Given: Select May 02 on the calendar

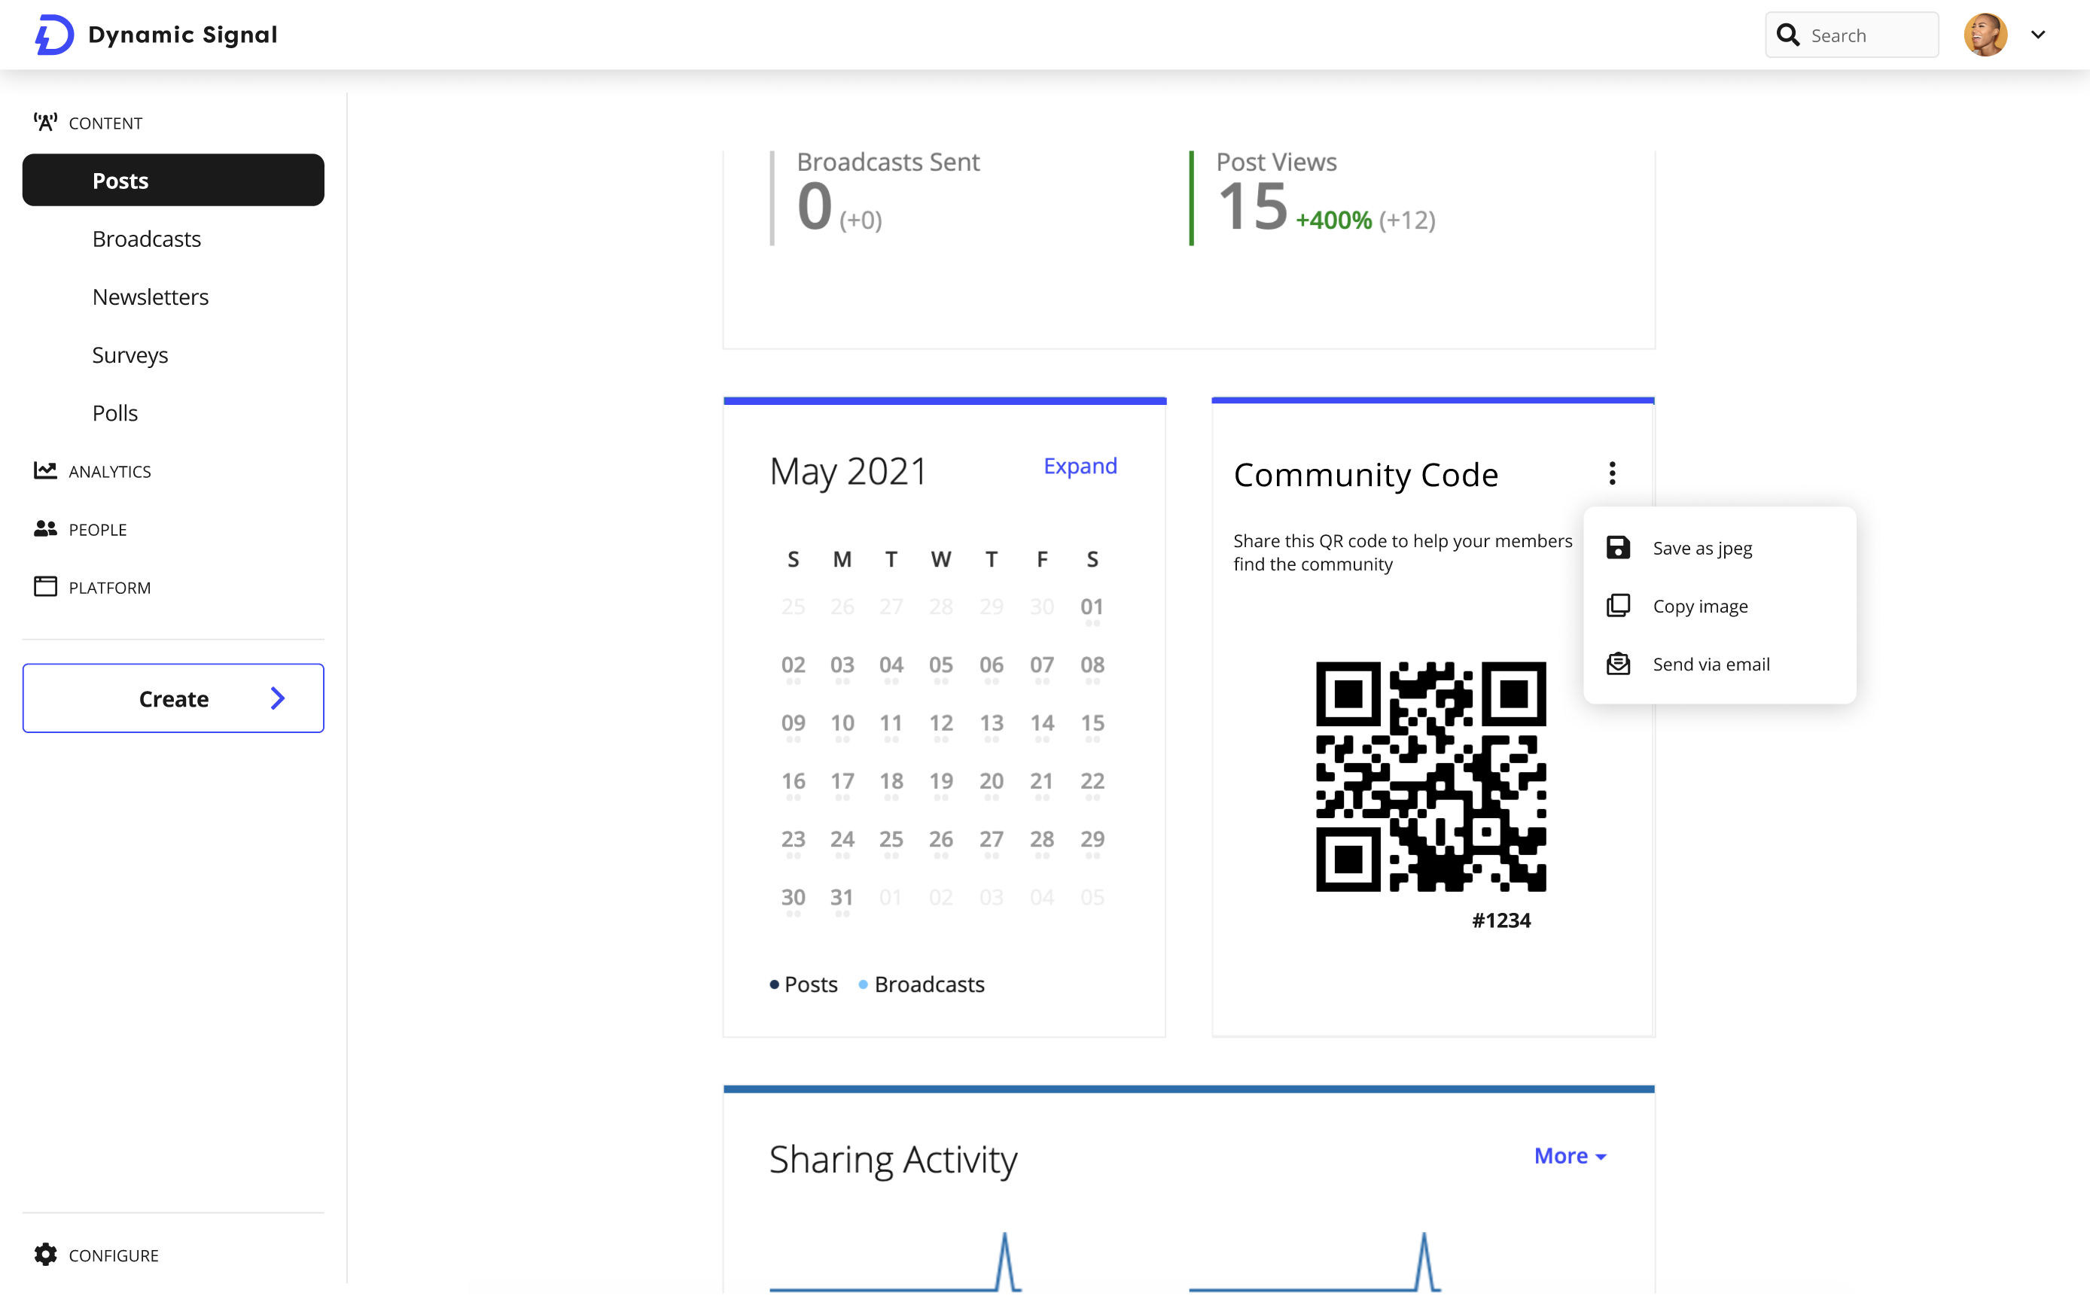Looking at the screenshot, I should pos(794,665).
